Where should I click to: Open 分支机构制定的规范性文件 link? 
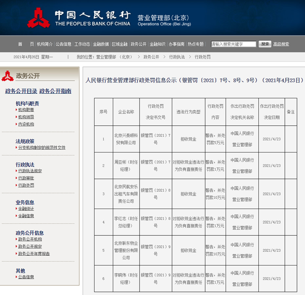click(42, 147)
